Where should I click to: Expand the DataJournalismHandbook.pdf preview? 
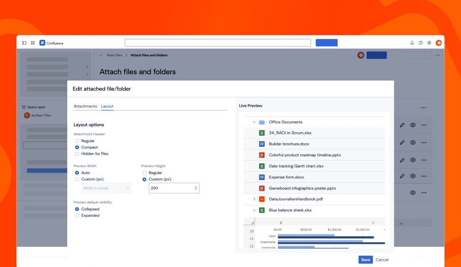click(254, 199)
